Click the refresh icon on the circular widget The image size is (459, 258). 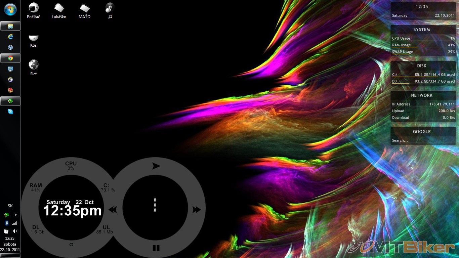point(71,244)
